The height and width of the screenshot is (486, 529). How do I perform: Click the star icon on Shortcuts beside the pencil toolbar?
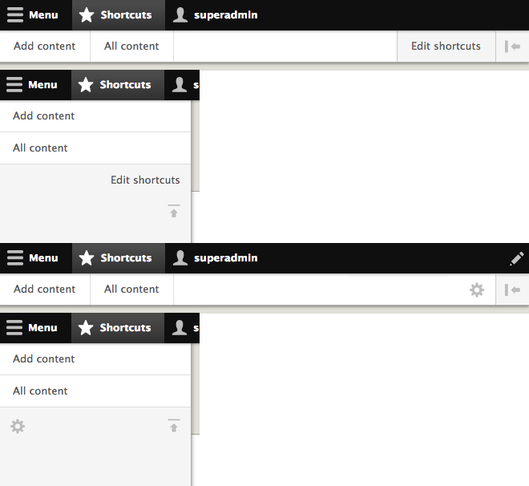(x=87, y=258)
